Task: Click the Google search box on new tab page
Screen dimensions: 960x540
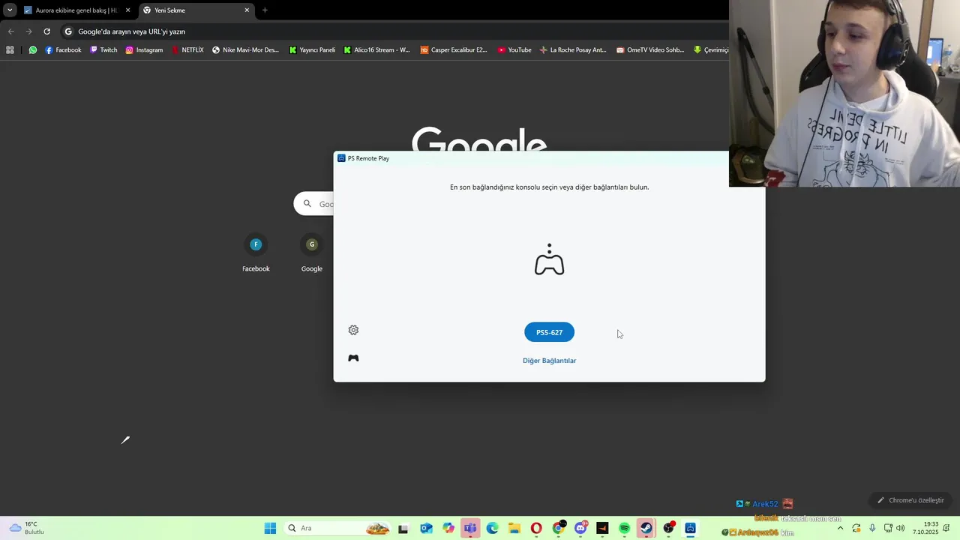Action: coord(314,204)
